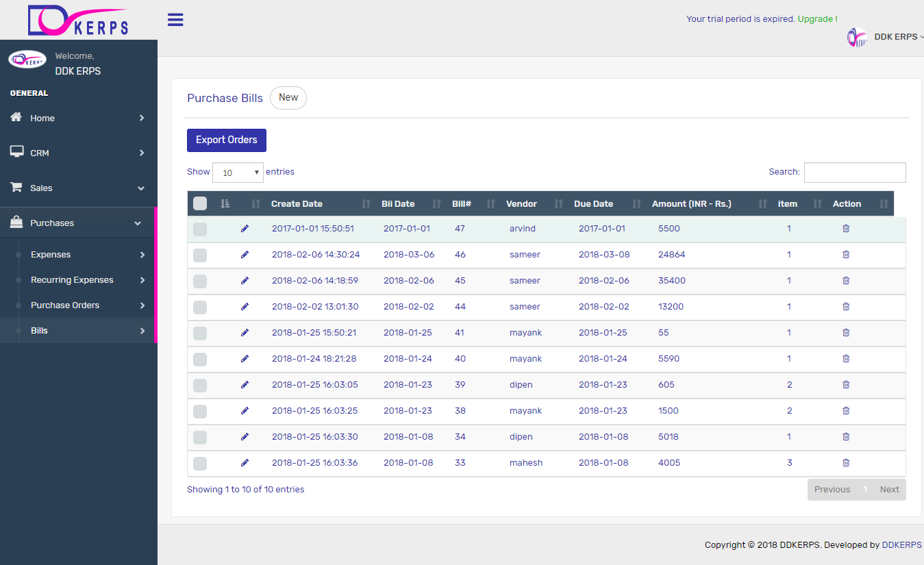Viewport: 924px width, 565px height.
Task: Go to Previous page of entries
Action: [832, 490]
